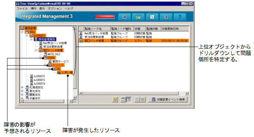Screen dimensions: 254x137
Task: Click the white tool launcher toolbar button
Action: (152, 17)
